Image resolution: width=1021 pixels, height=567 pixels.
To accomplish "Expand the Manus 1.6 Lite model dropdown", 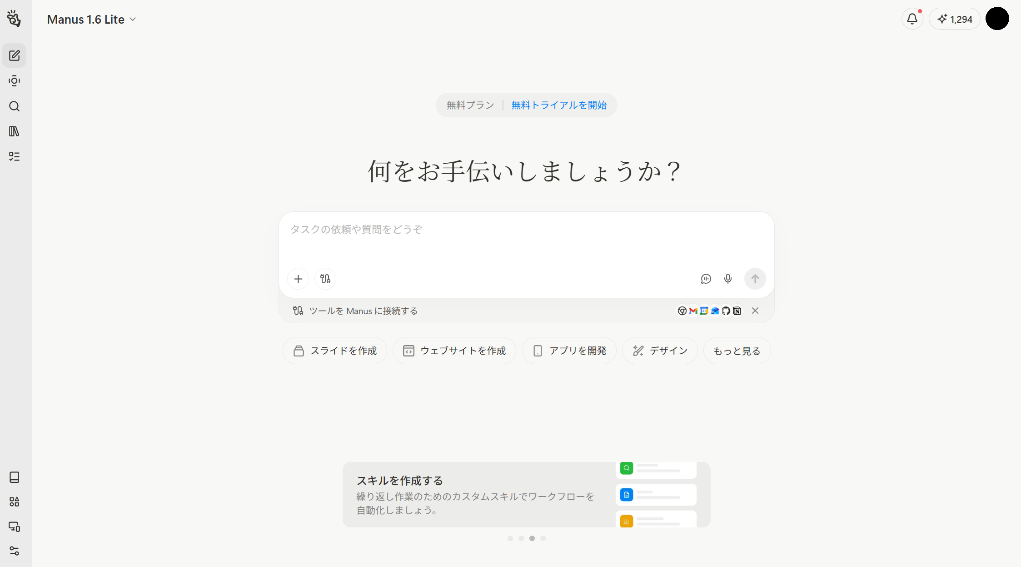I will point(91,20).
